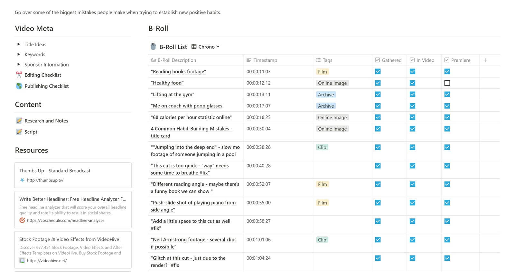515x272 pixels.
Task: Click the Resources heading
Action: coord(31,150)
